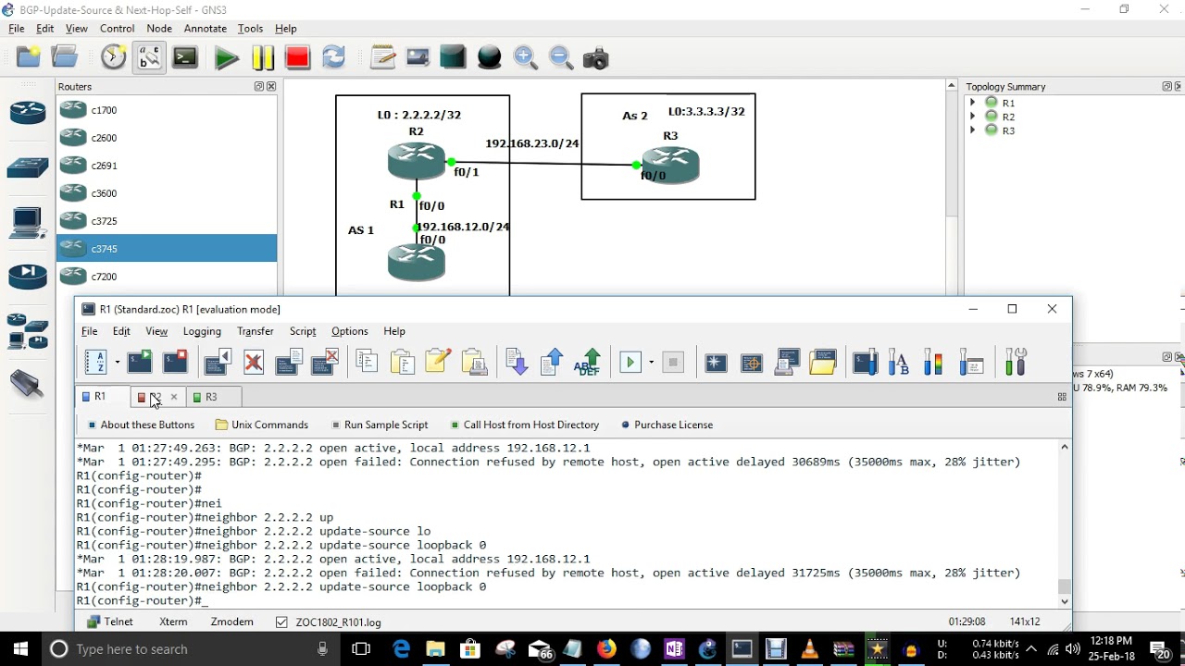Add a note icon in GNS3 toolbar
This screenshot has height=666, width=1185.
(382, 57)
